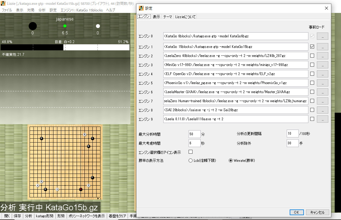Click the 分析の更新間隔 field

292,134
